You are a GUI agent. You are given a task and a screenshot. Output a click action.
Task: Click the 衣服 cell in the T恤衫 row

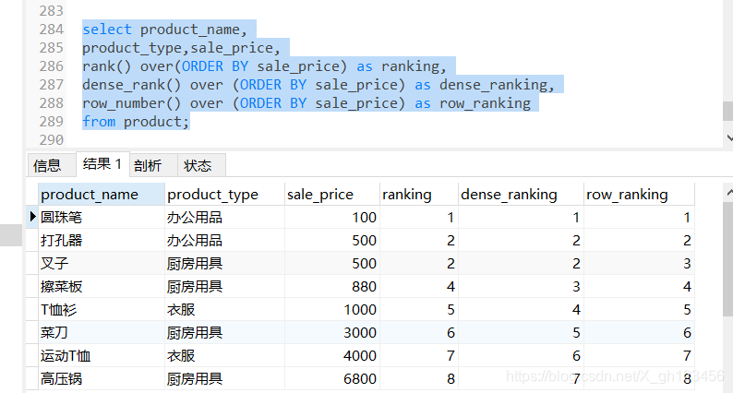pyautogui.click(x=225, y=309)
